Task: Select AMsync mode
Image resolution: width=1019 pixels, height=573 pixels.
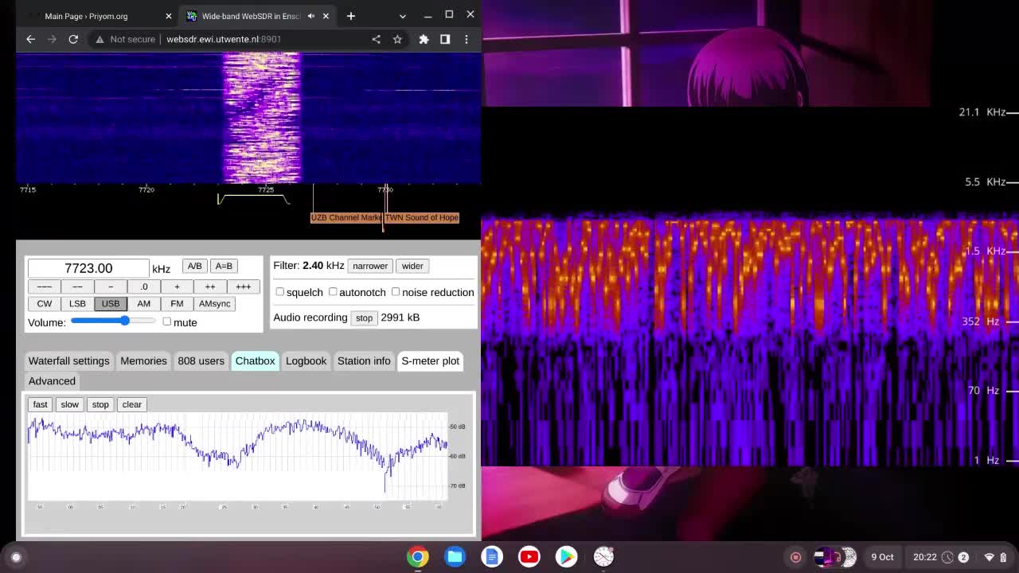Action: coord(214,303)
